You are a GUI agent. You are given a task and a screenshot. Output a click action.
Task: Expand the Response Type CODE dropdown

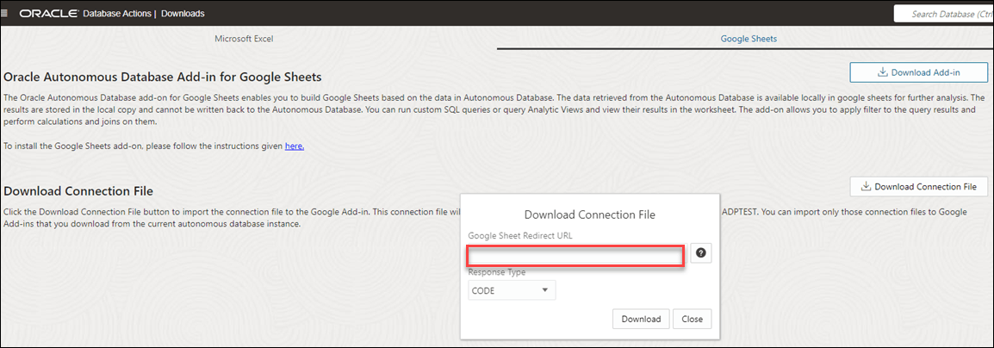pos(512,290)
